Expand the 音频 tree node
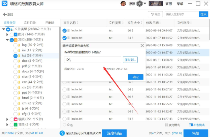The width and height of the screenshot is (210, 137). [7, 124]
